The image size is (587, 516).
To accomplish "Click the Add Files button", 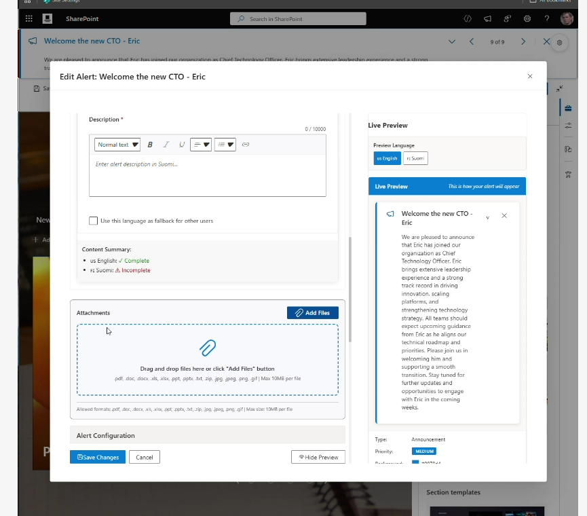I will tap(312, 312).
